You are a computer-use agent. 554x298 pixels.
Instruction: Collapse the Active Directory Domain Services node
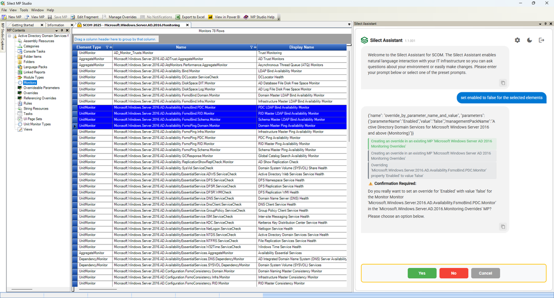pos(9,36)
